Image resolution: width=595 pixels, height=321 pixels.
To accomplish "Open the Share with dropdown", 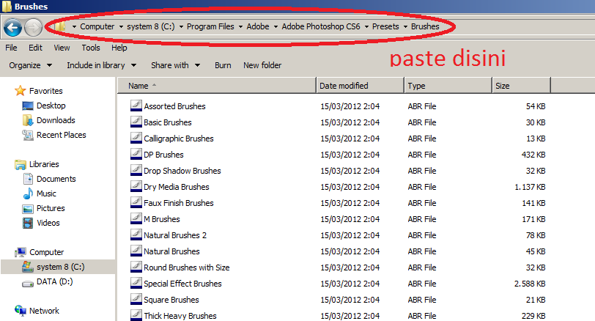I will [175, 65].
